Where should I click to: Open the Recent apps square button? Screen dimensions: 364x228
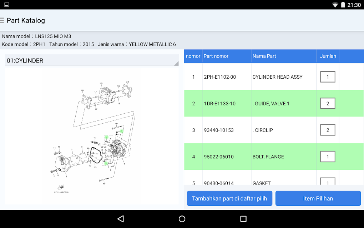(x=243, y=219)
